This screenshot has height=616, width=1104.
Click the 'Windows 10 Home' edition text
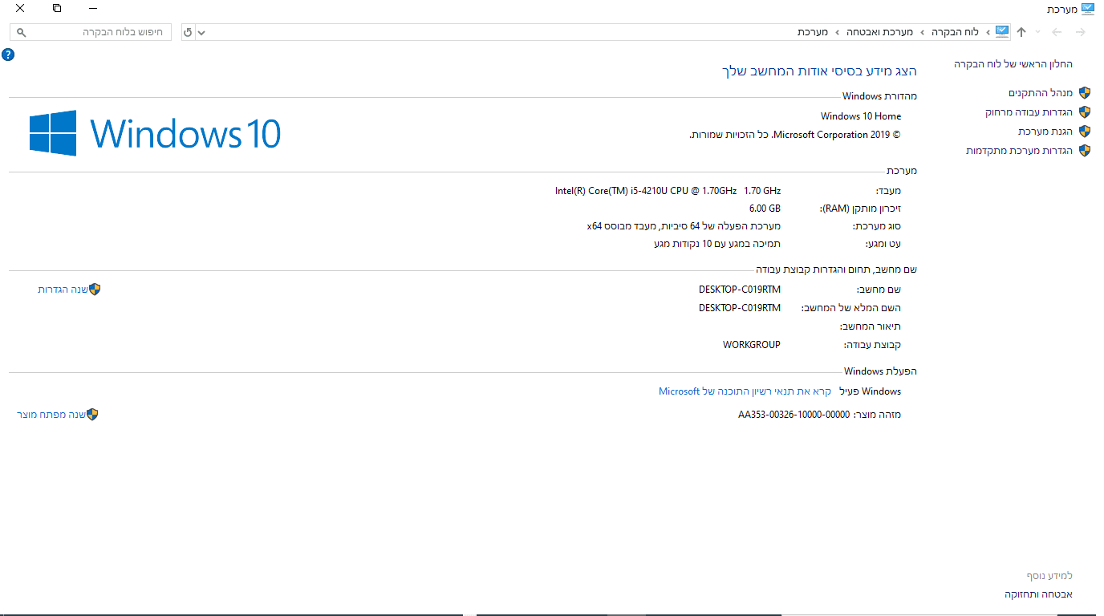[861, 116]
